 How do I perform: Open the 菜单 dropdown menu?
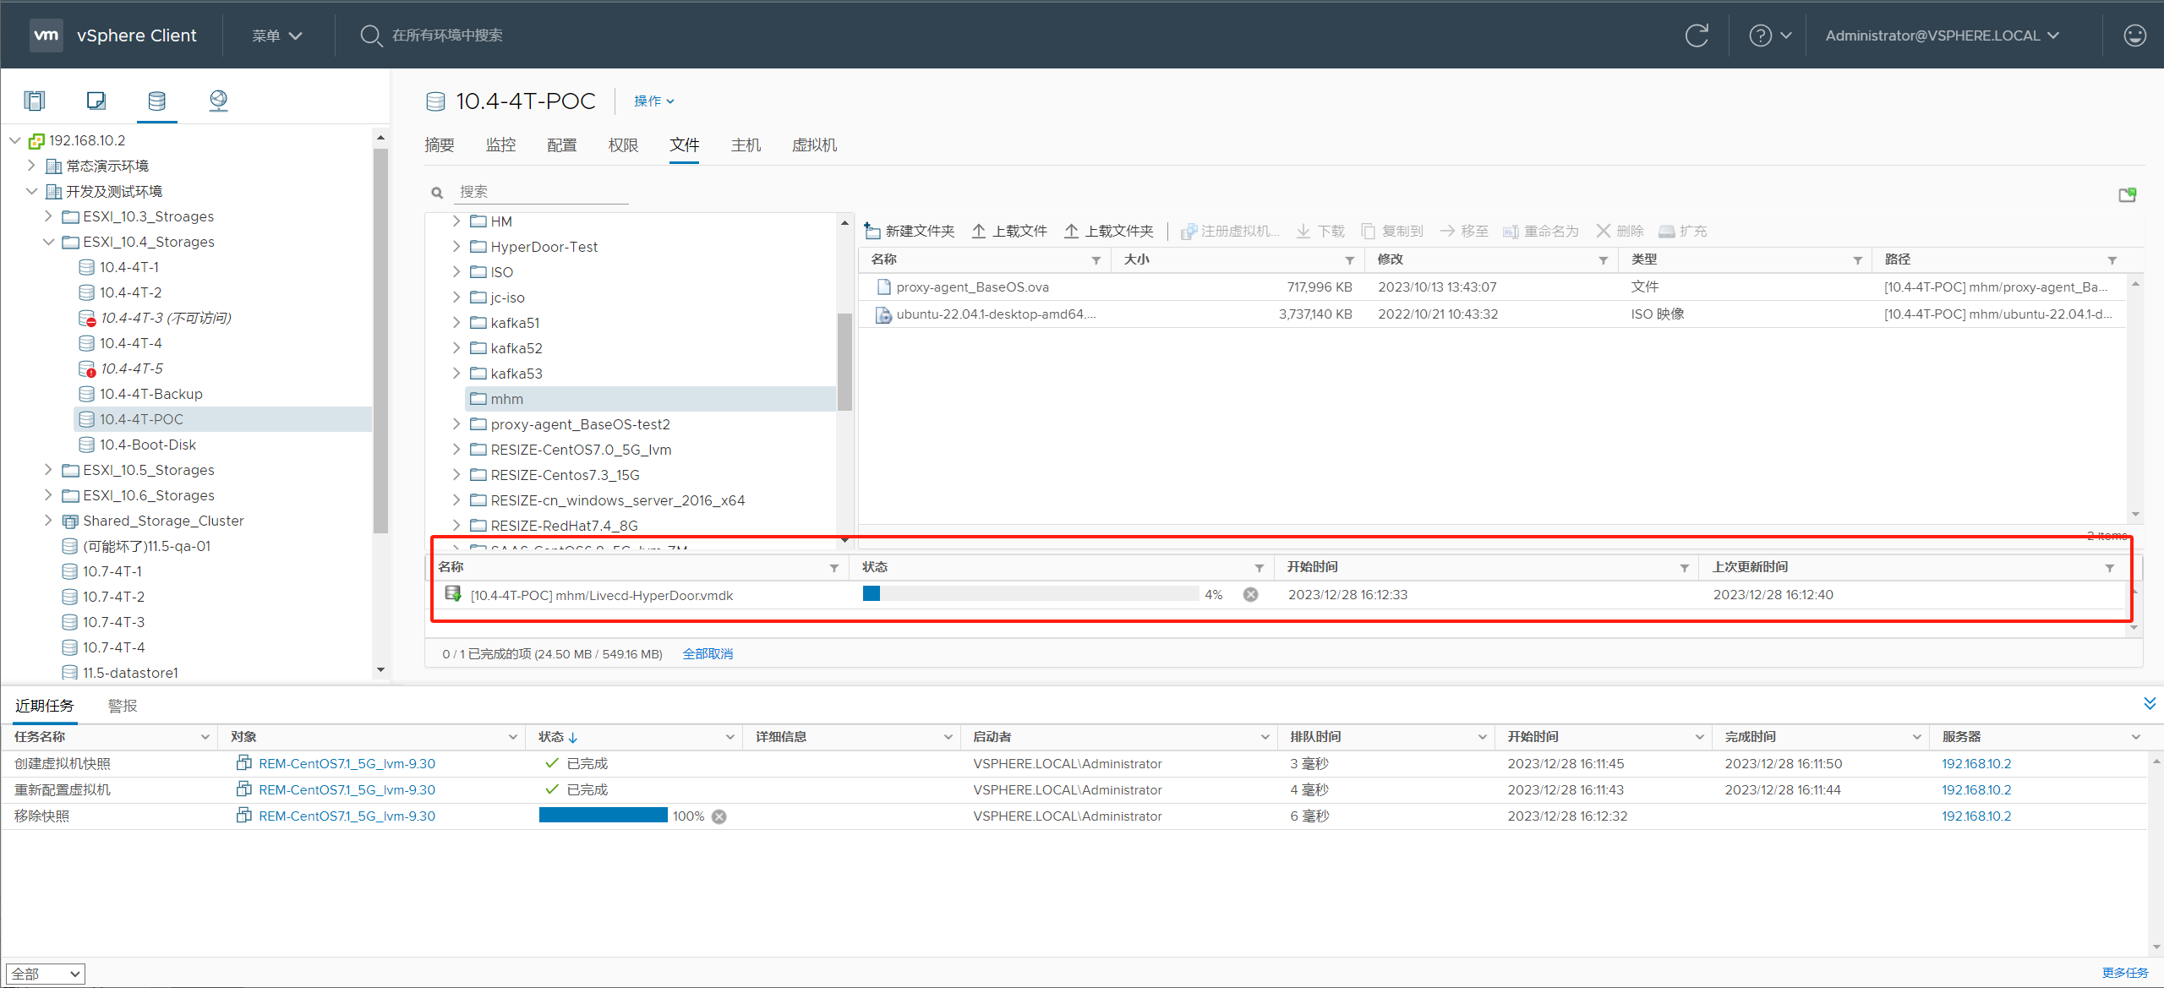276,35
